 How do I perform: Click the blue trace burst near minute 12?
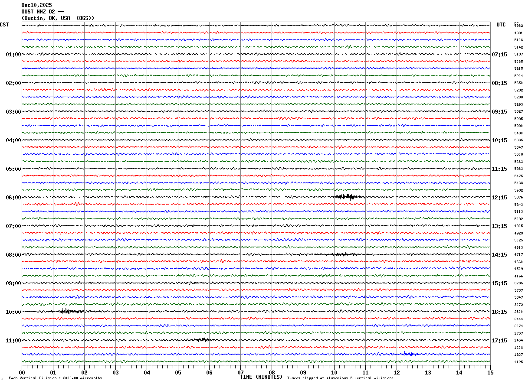(409, 354)
